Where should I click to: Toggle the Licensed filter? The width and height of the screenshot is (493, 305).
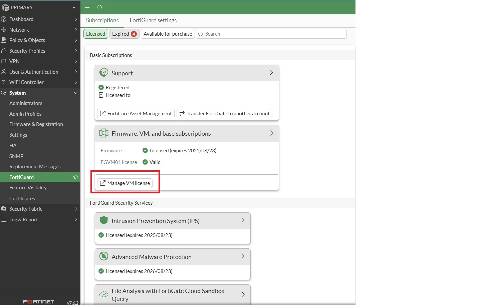[95, 34]
